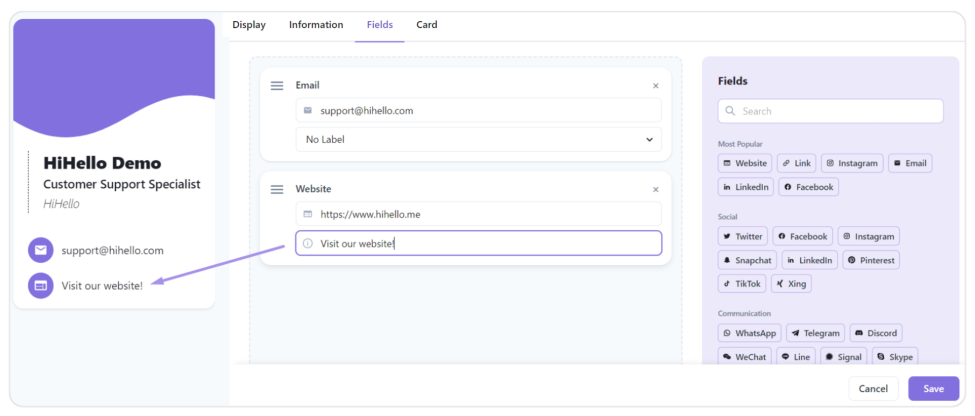Add the WhatsApp field

[749, 333]
